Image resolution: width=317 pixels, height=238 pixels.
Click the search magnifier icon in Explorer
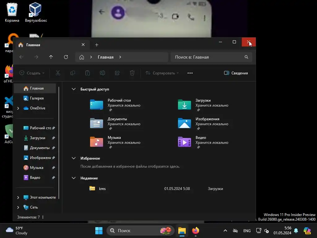(246, 57)
